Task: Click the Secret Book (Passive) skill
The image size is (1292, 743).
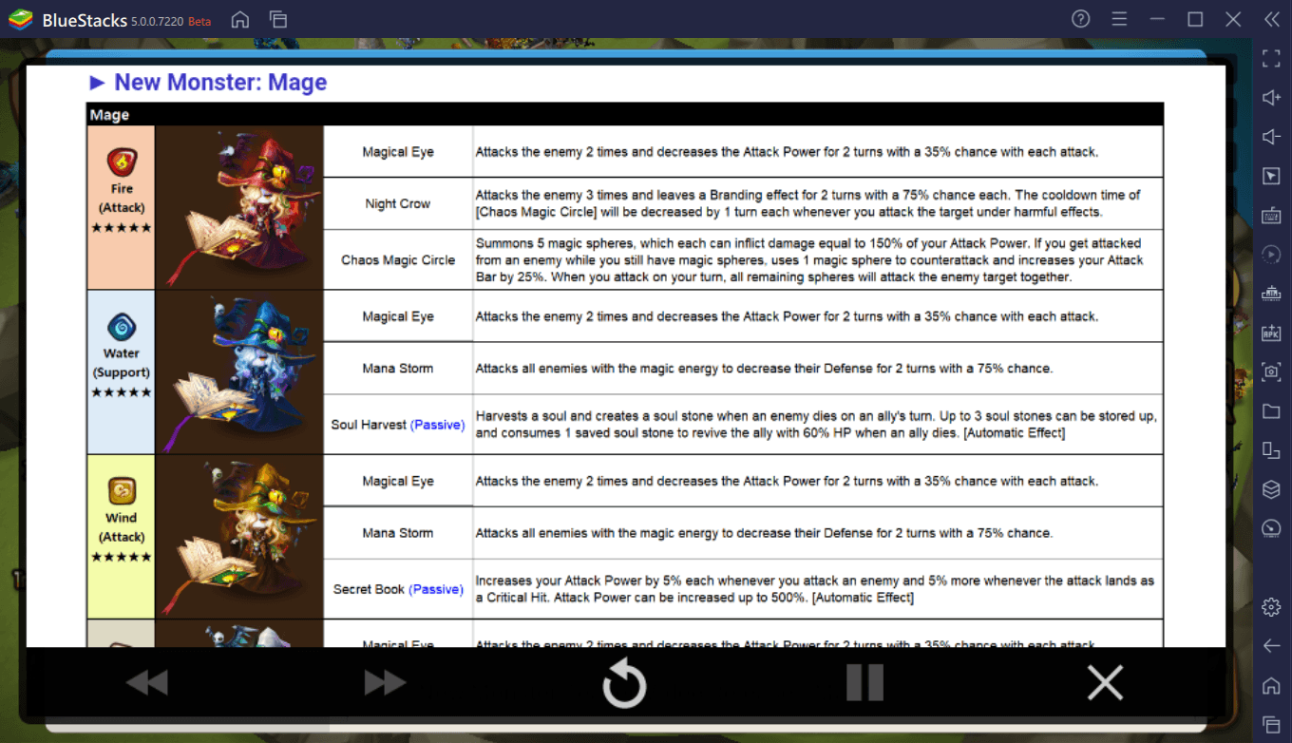Action: (398, 589)
